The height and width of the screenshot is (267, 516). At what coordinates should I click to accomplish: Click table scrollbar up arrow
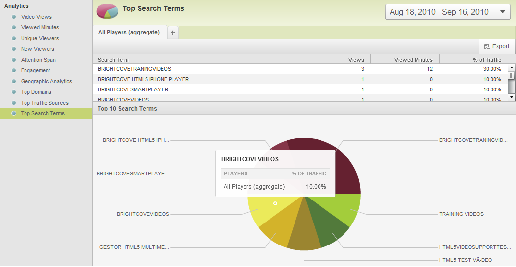tap(512, 67)
